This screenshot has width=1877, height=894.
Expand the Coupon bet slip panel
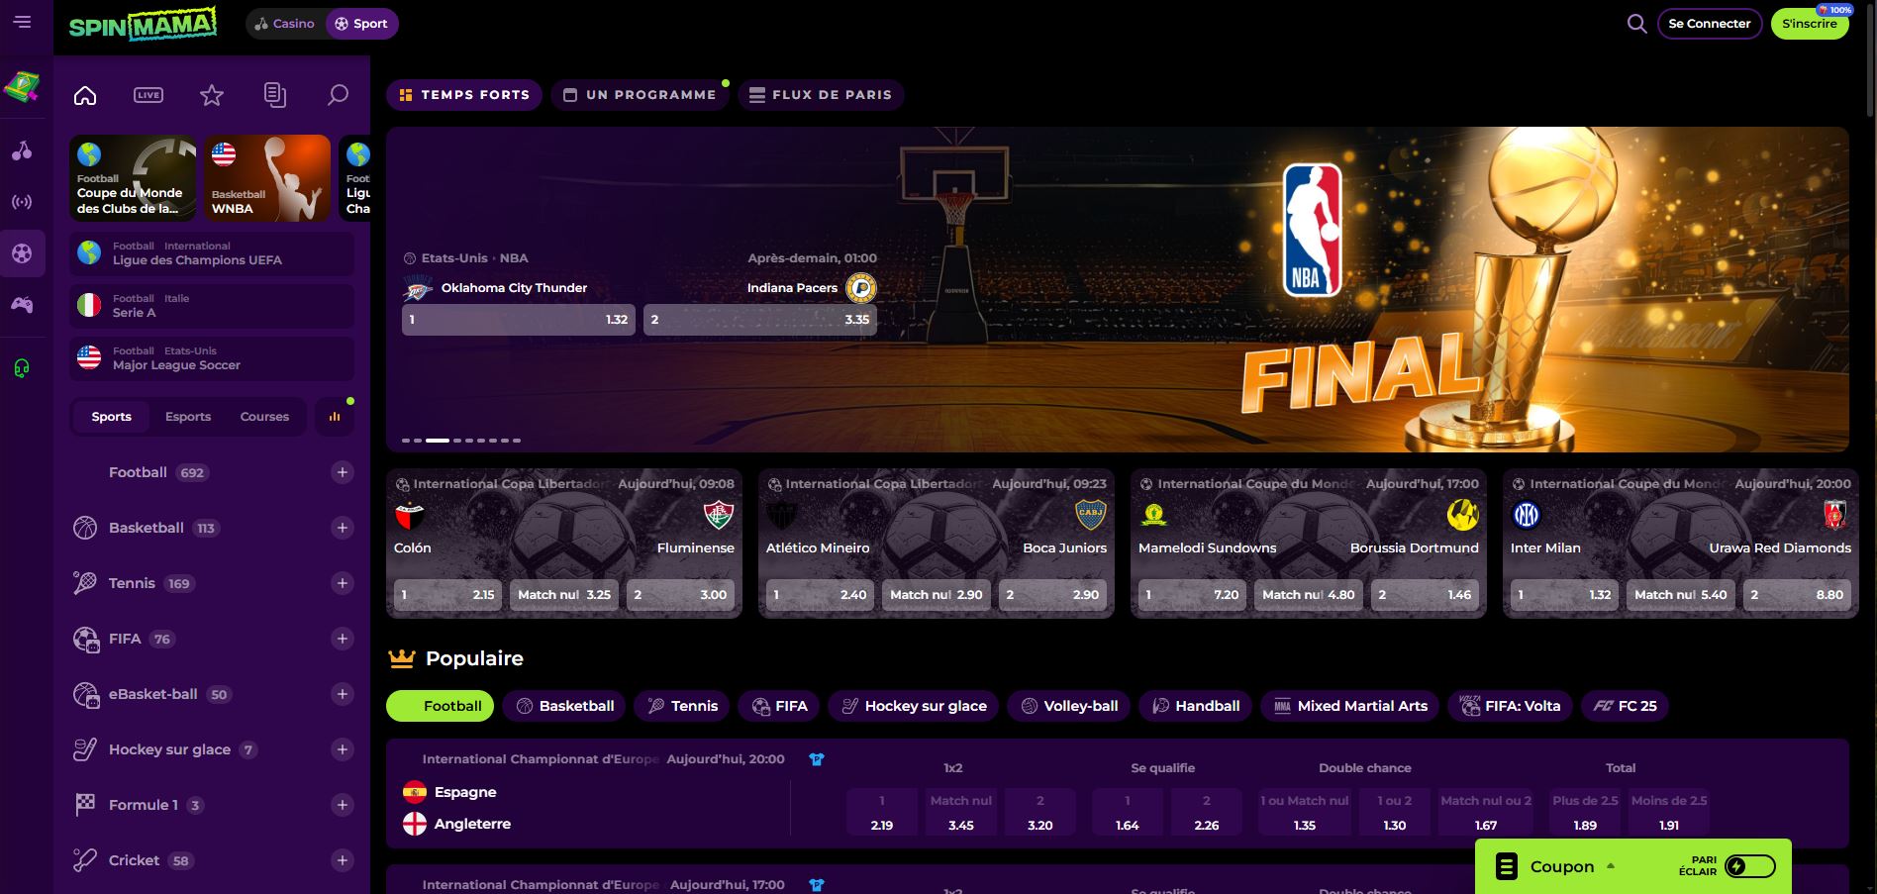(x=1562, y=866)
